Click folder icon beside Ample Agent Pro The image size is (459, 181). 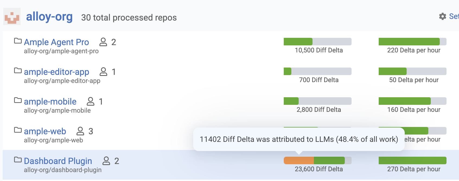pos(18,41)
